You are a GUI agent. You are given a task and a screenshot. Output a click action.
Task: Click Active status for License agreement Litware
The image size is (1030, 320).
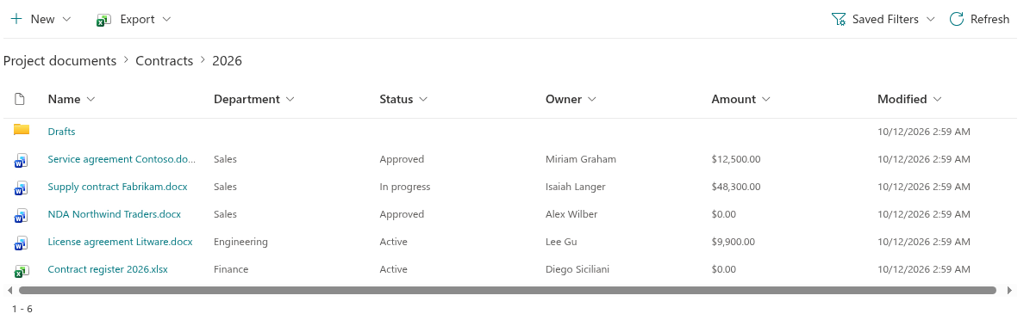[x=394, y=242]
